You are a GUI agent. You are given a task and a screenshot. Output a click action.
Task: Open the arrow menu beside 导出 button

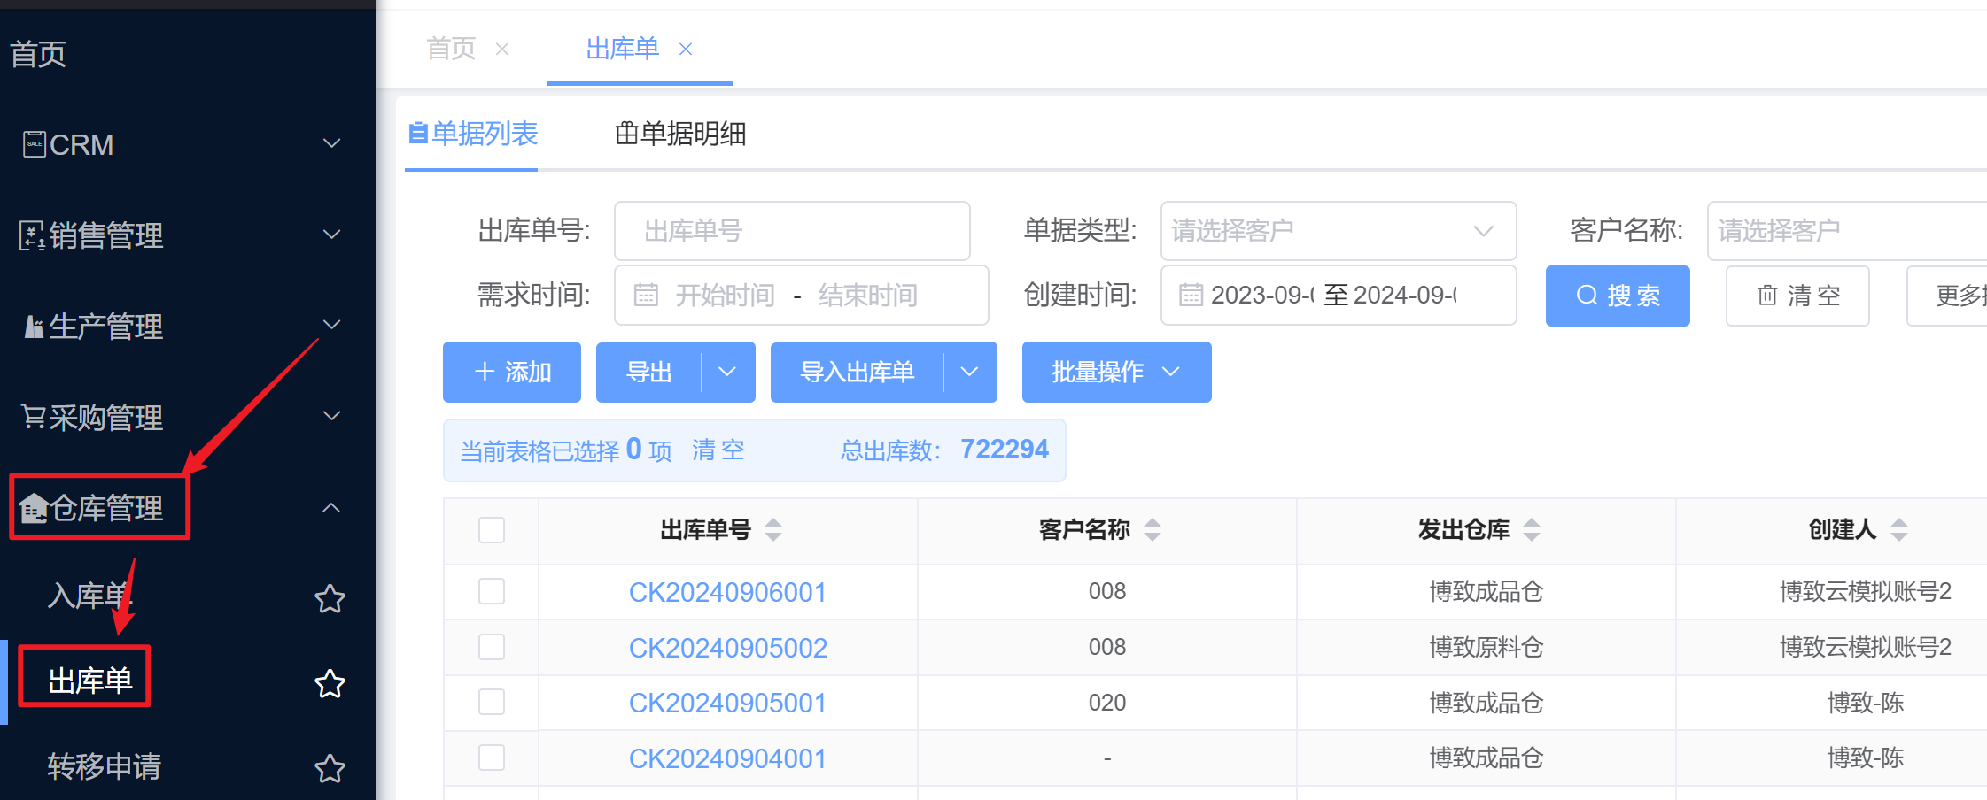click(x=727, y=372)
